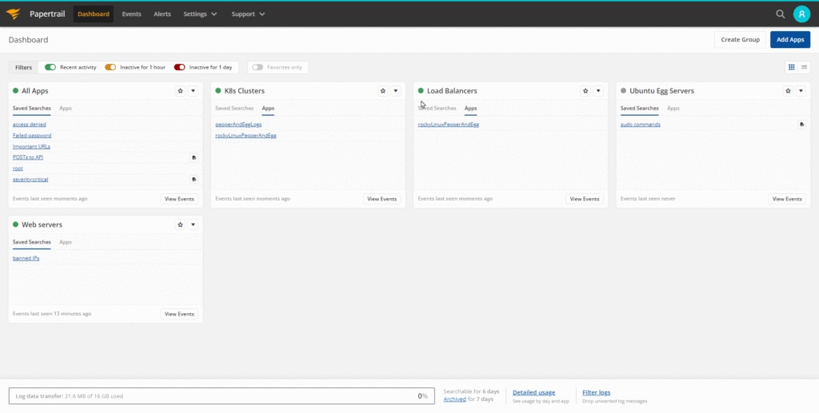Screen dimensions: 819x413
Task: Show Saved Searches in K8s Clusters card
Action: [234, 109]
